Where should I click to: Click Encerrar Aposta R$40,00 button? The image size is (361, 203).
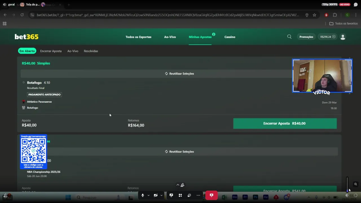click(285, 123)
